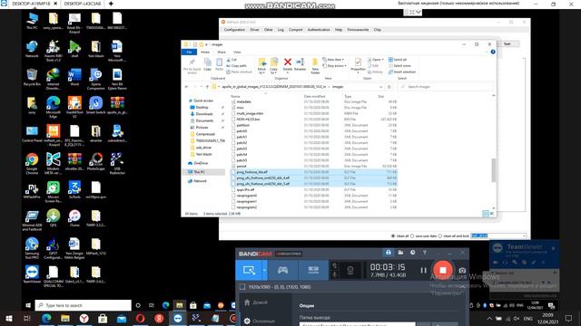Viewport: 581px width, 326px height.
Task: Click Bandicam output folder path field
Action: 357,324
